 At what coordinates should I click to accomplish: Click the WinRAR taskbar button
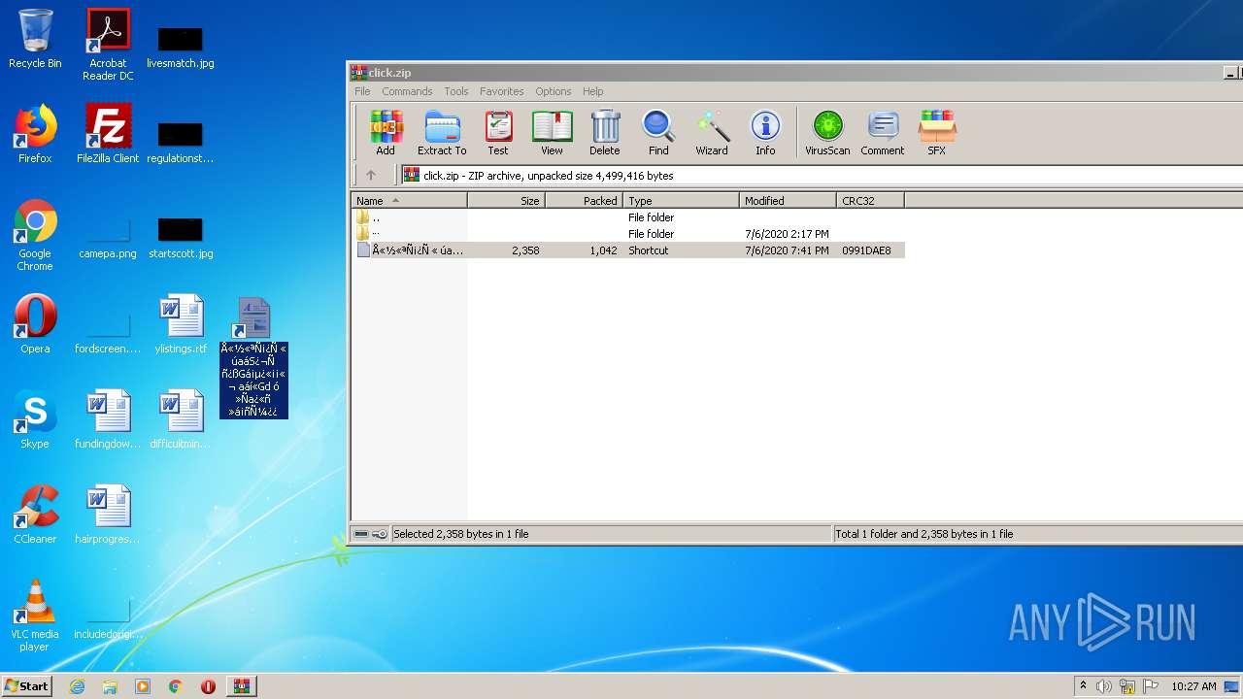tap(241, 686)
